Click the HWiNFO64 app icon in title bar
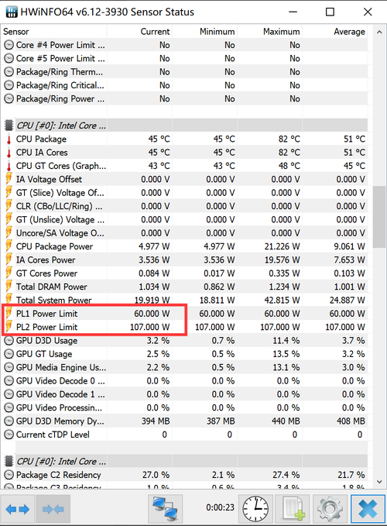This screenshot has height=526, width=387. (12, 12)
